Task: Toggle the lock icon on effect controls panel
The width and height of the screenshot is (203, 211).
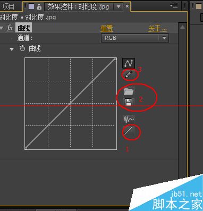Action: point(39,7)
